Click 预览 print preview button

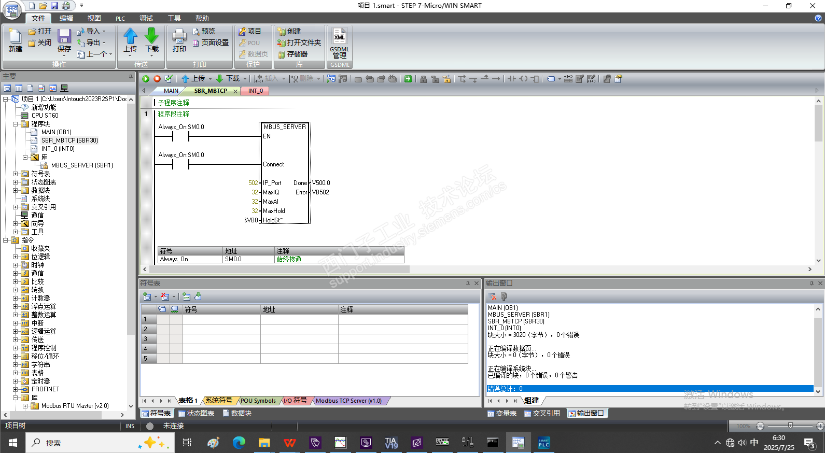point(204,31)
